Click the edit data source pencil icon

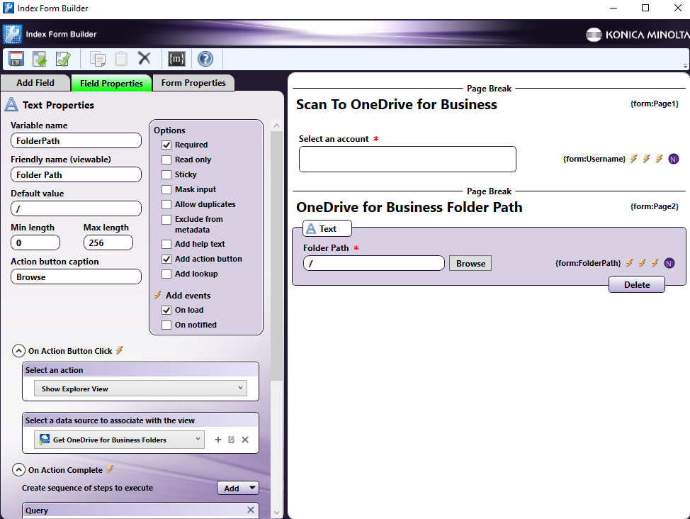coord(232,440)
